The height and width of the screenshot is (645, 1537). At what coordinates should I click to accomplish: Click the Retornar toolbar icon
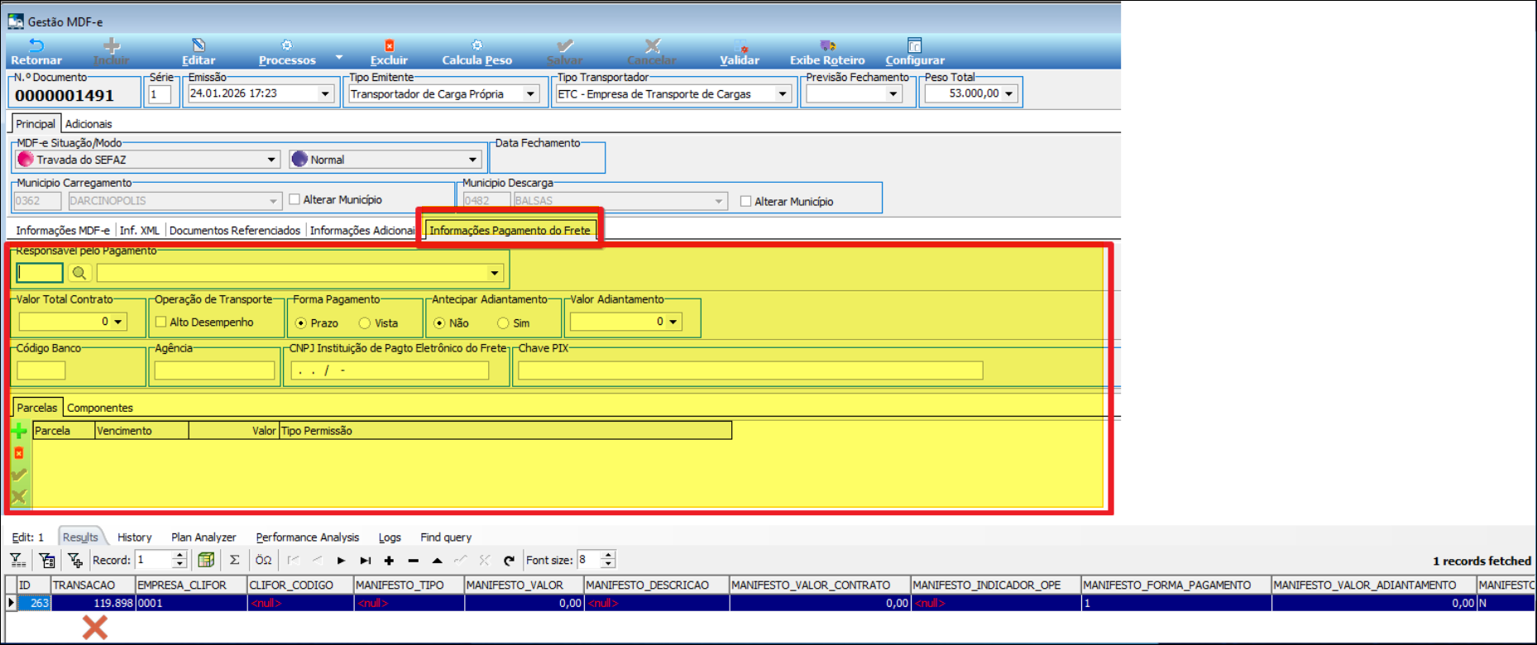(36, 46)
